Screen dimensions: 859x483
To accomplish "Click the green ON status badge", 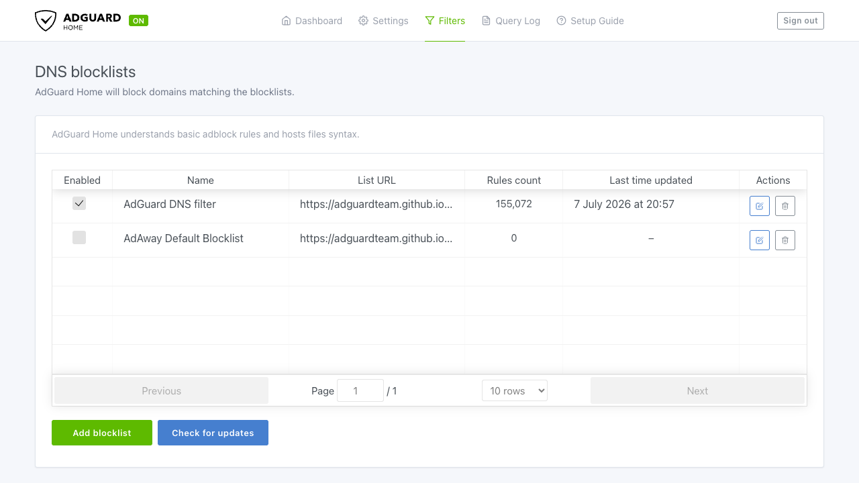I will [x=138, y=21].
